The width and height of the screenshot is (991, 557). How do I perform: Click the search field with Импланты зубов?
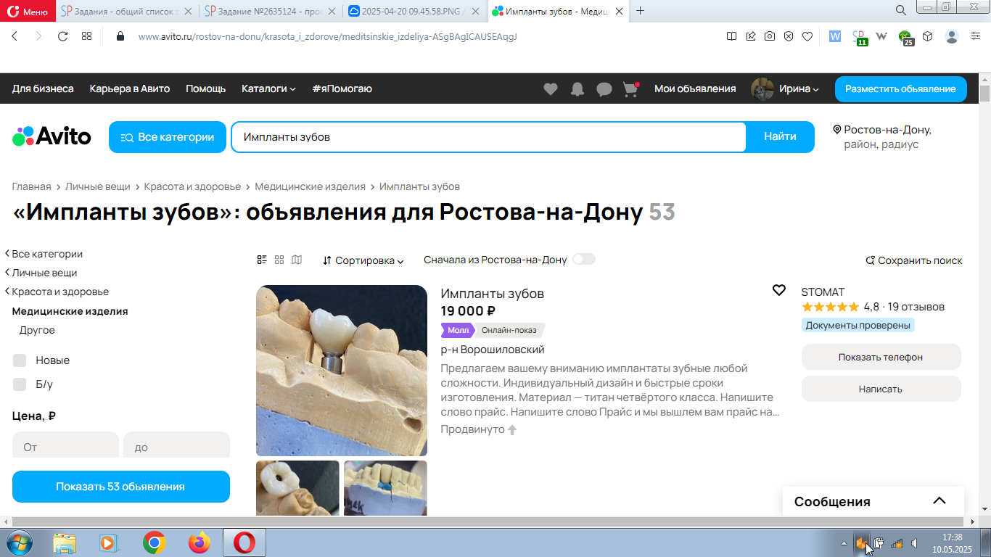(x=489, y=137)
